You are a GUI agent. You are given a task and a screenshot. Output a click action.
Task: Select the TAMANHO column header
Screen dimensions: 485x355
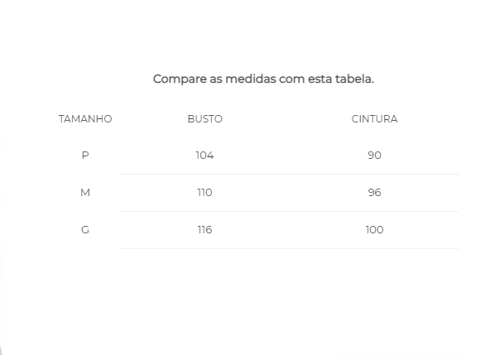point(85,119)
